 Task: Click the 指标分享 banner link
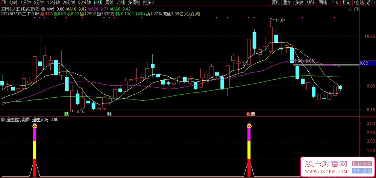pos(361,164)
